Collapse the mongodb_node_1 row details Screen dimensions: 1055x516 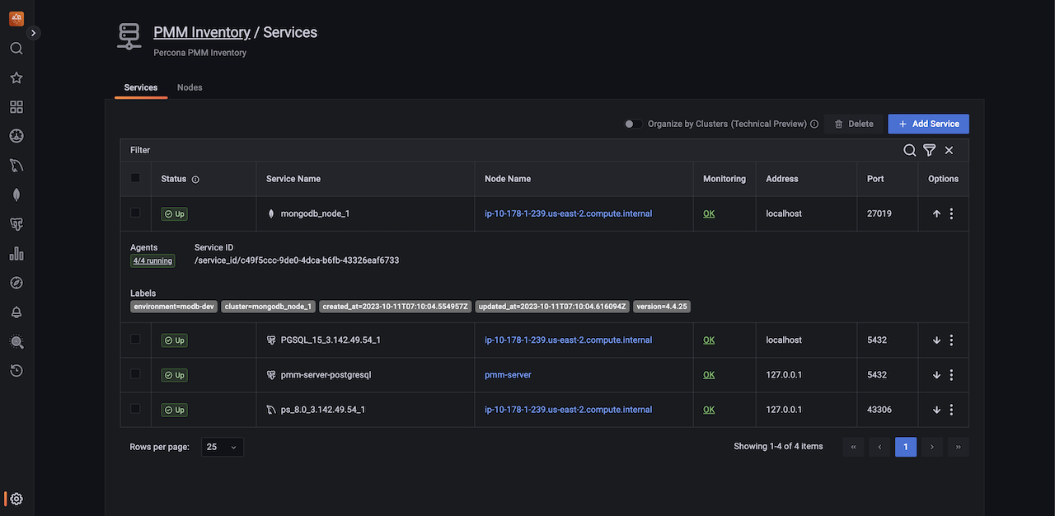[936, 213]
